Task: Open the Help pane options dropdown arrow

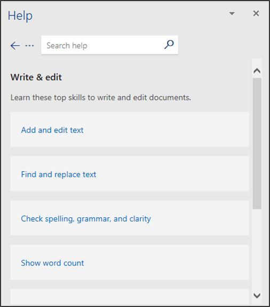Action: (232, 13)
